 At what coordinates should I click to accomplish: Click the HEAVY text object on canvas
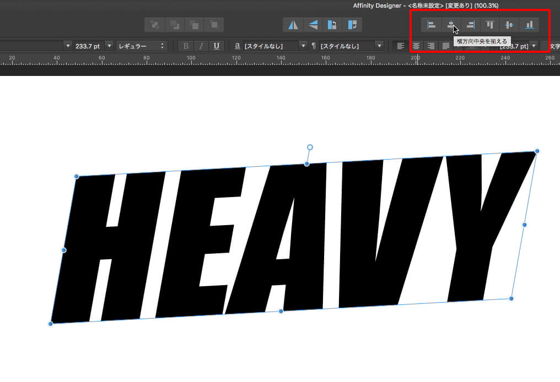293,237
